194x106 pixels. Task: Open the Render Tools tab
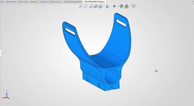(55, 2)
